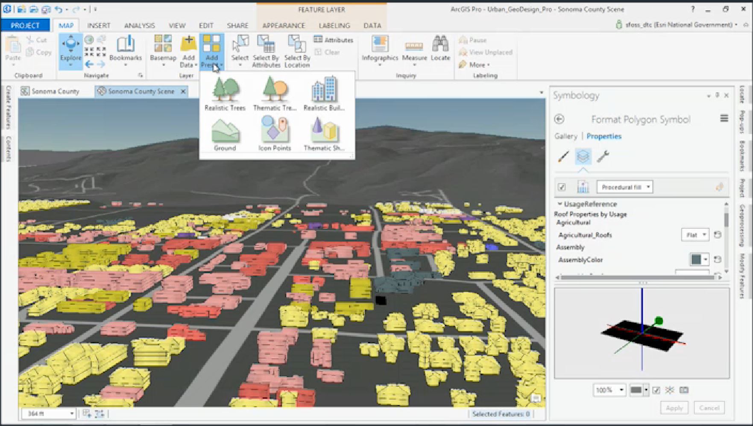Click the Apply button
Screen dimensions: 753x426
pyautogui.click(x=674, y=408)
